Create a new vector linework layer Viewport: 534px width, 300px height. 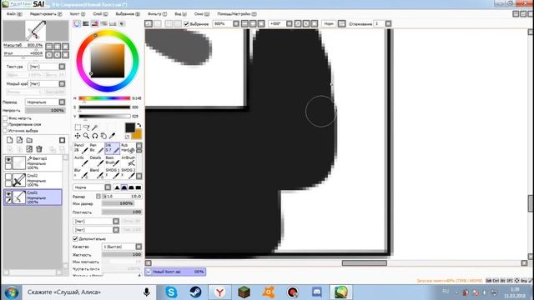pos(19,140)
